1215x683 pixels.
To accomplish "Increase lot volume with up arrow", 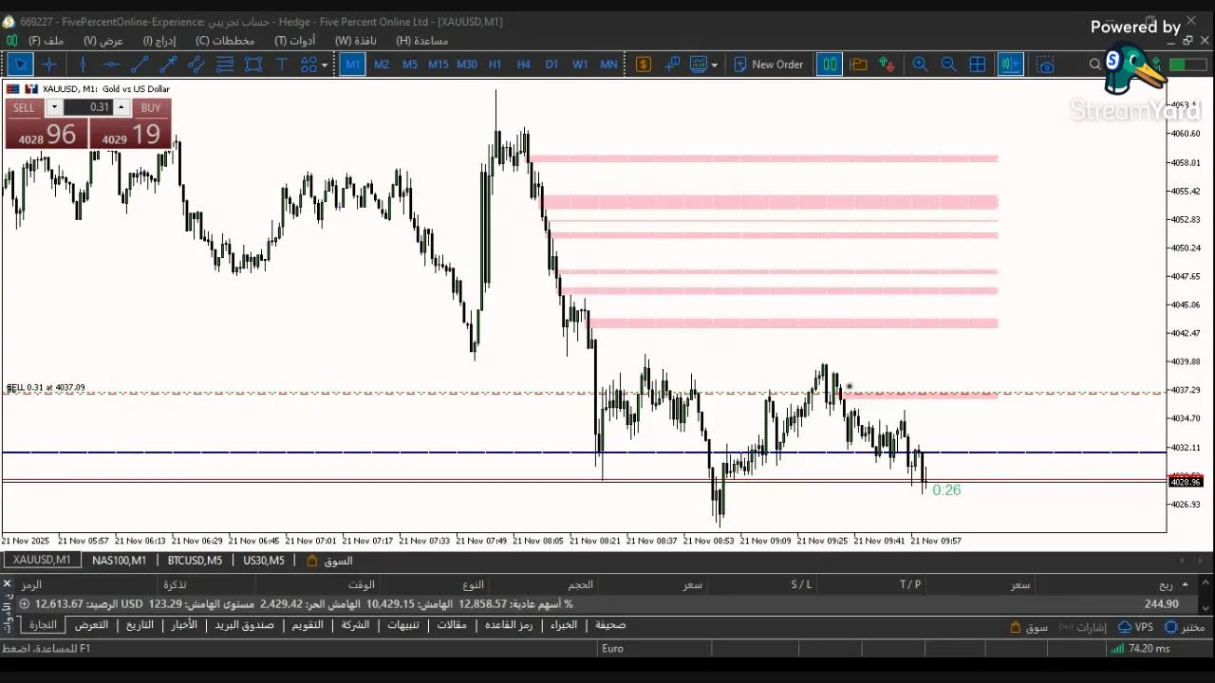I will point(121,107).
